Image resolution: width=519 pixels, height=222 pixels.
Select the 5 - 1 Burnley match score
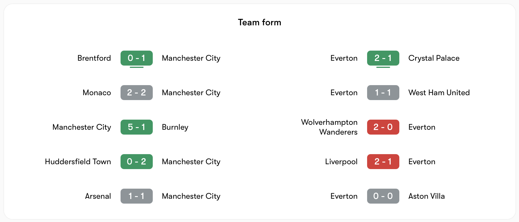click(136, 127)
